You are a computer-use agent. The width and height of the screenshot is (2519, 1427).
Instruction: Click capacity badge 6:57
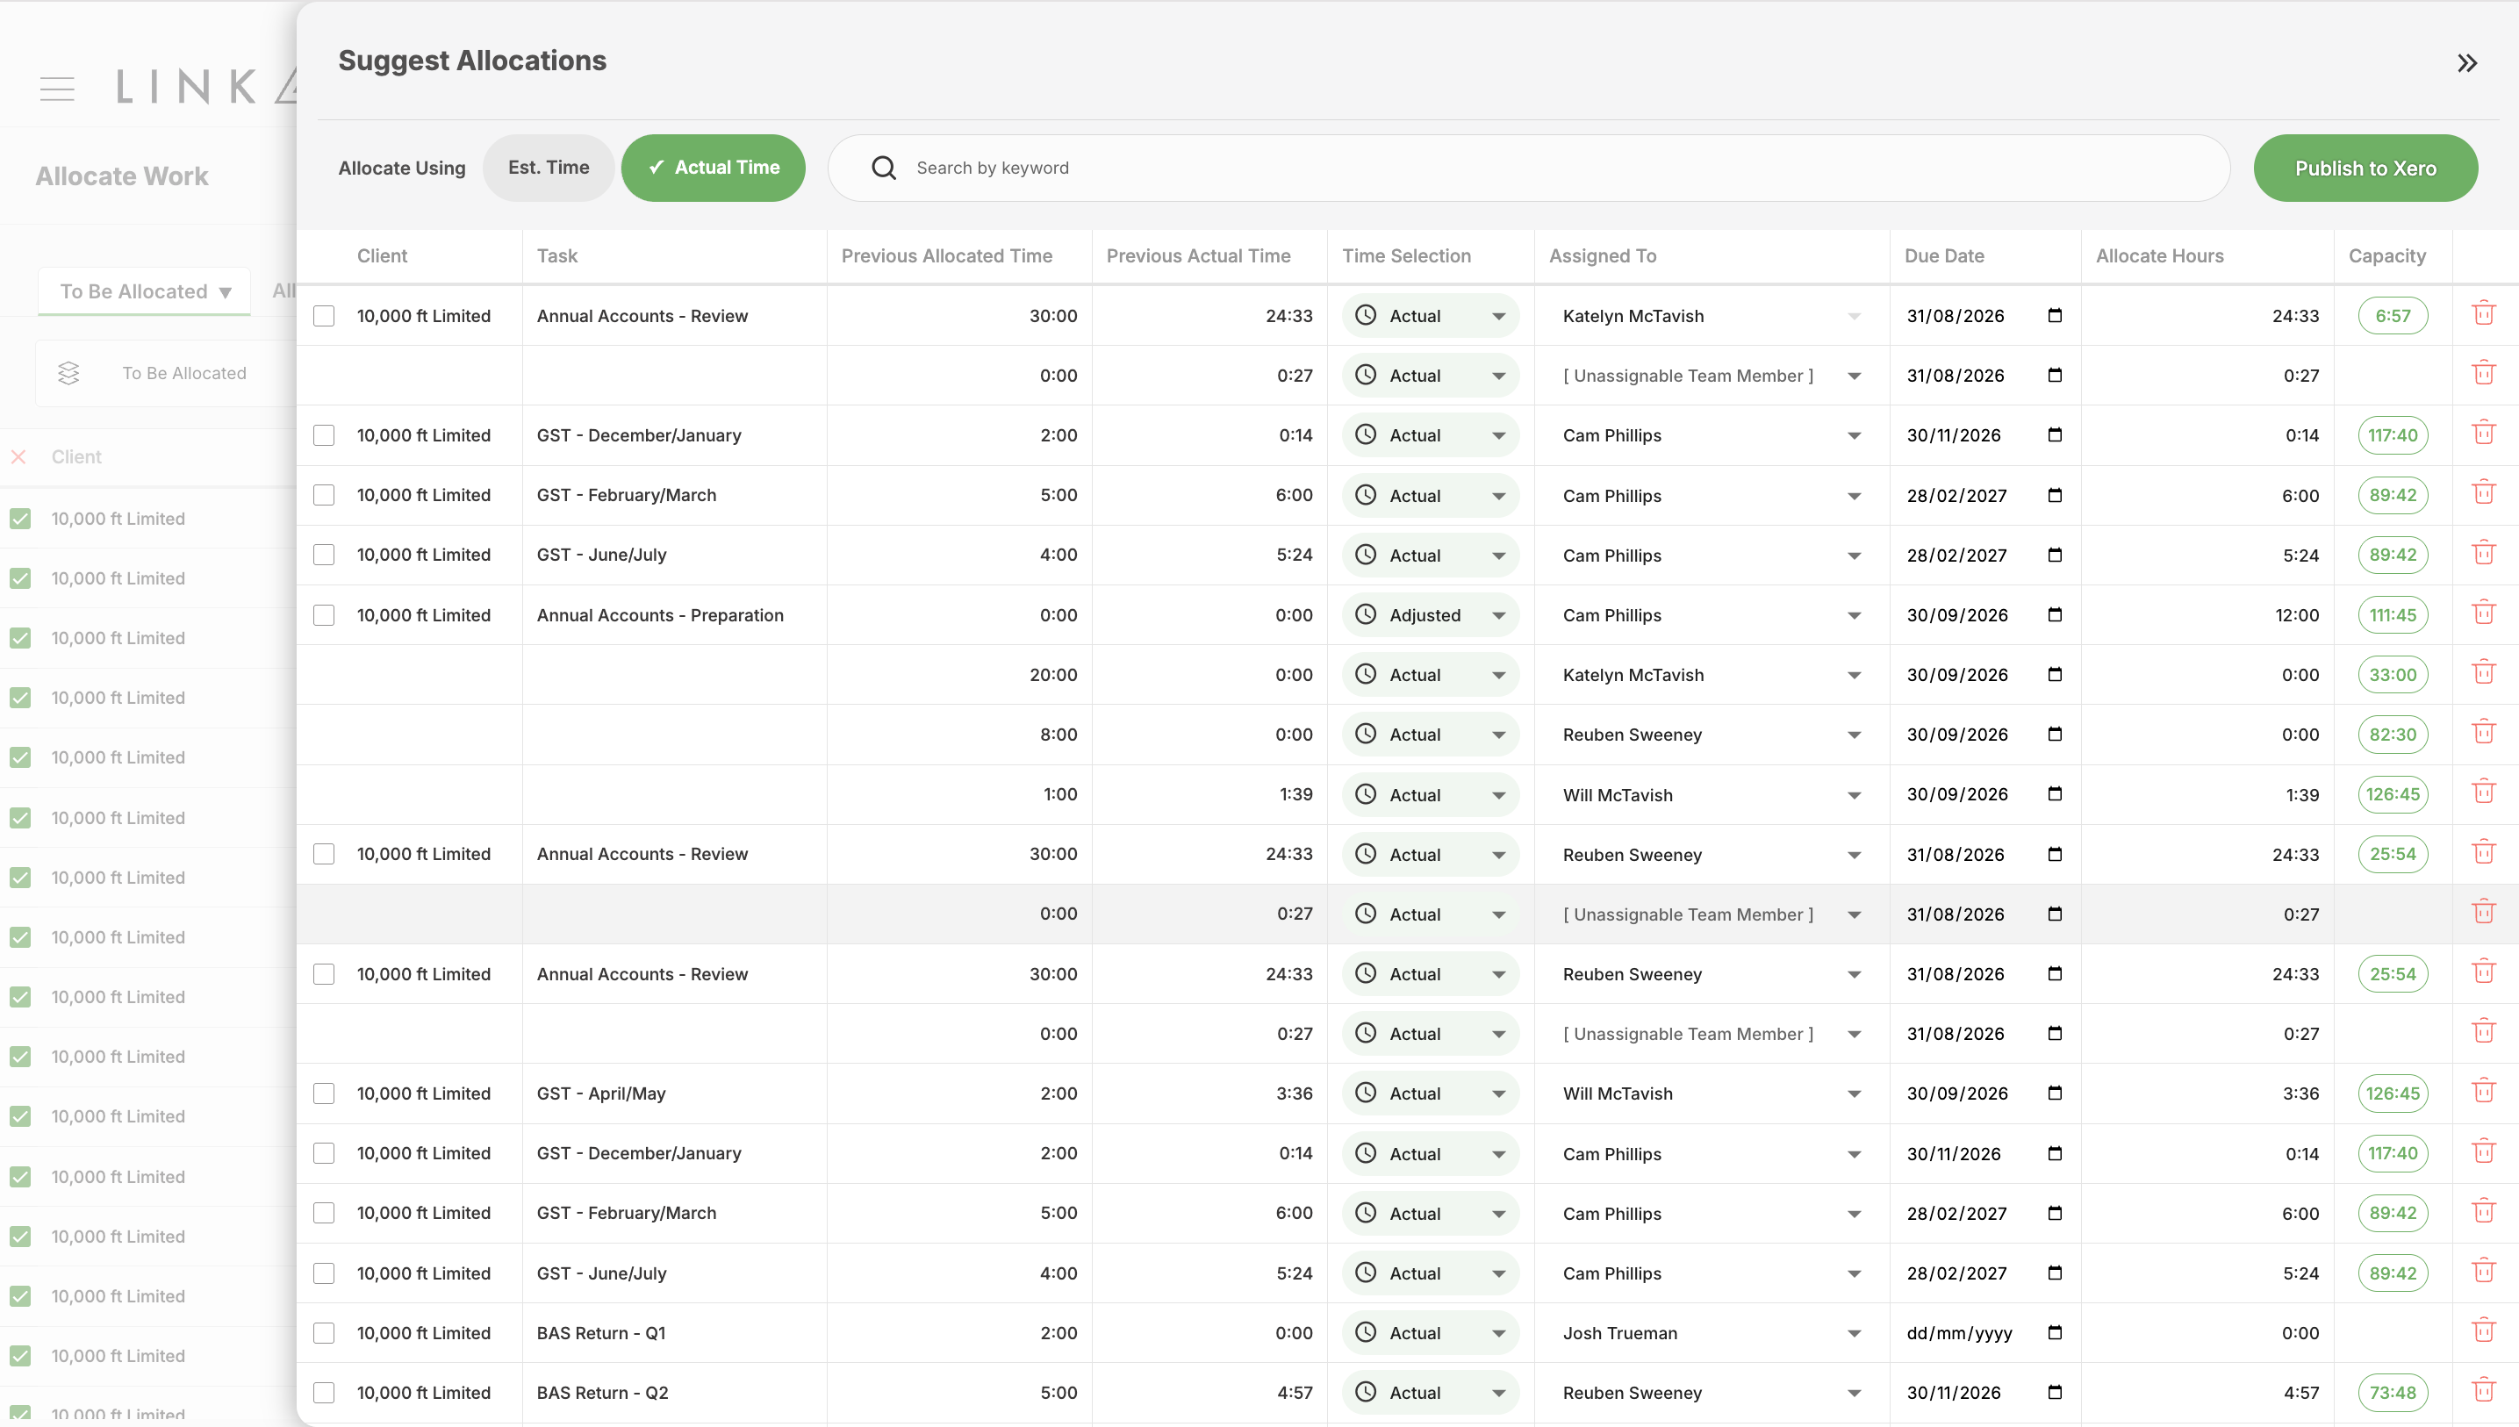pos(2393,316)
